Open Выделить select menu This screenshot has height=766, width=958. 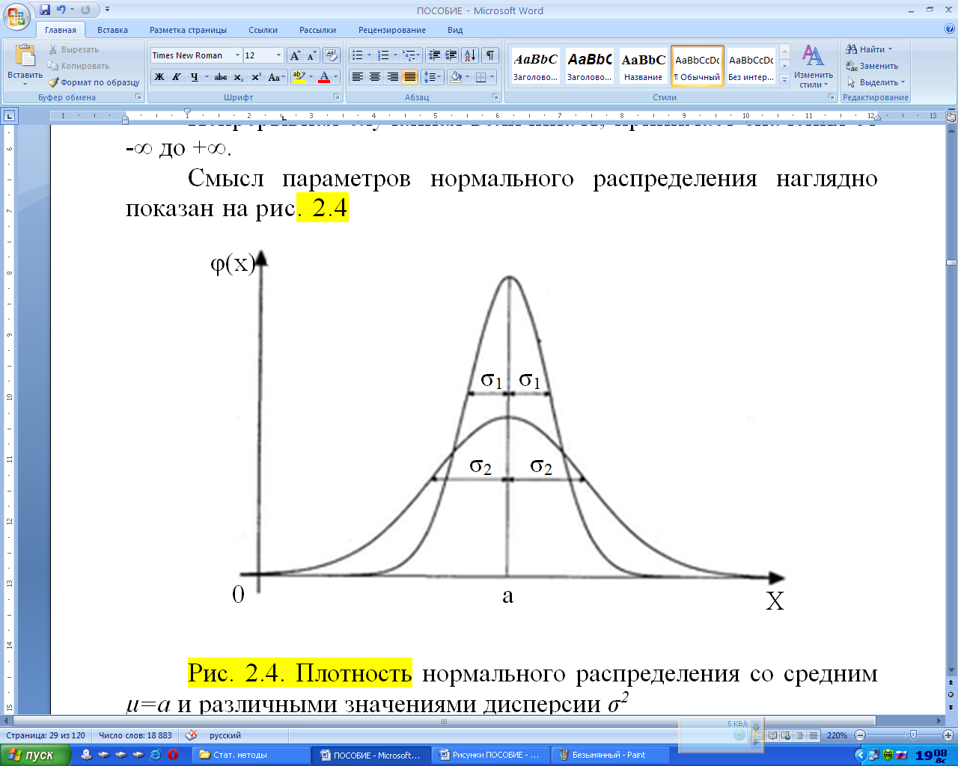click(x=876, y=82)
